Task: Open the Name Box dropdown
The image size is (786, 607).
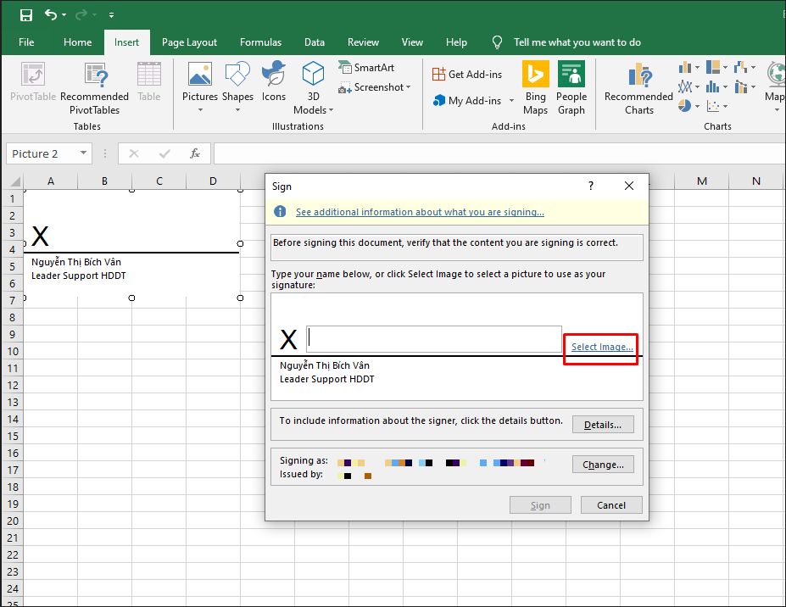Action: [83, 153]
